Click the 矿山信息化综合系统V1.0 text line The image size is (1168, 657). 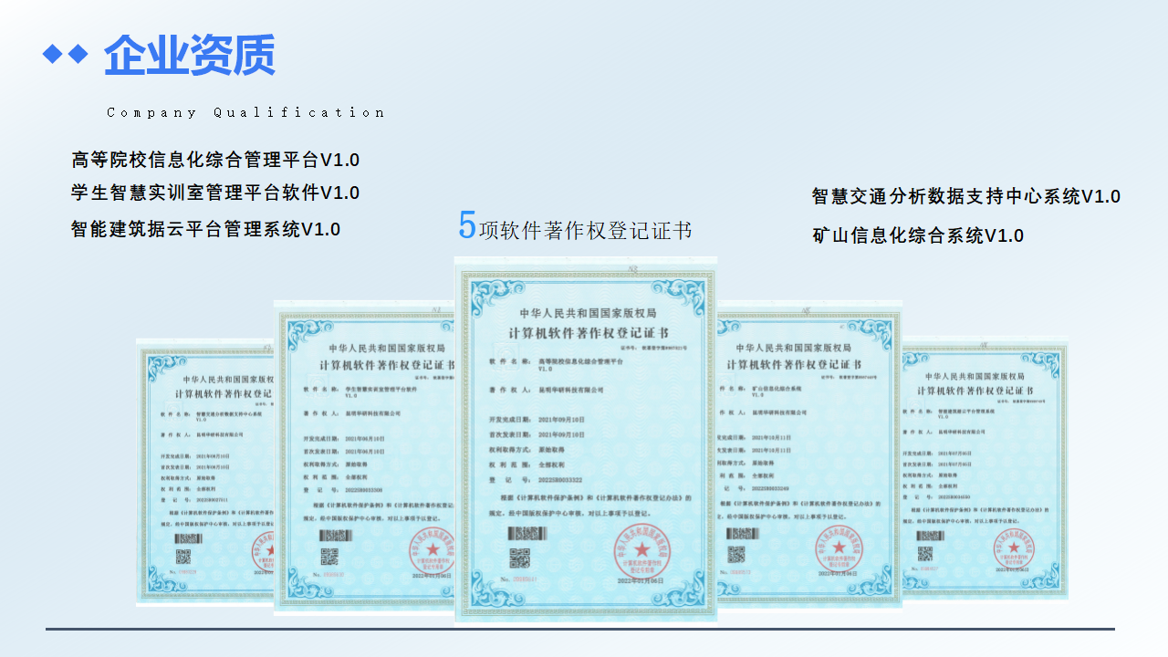[918, 235]
